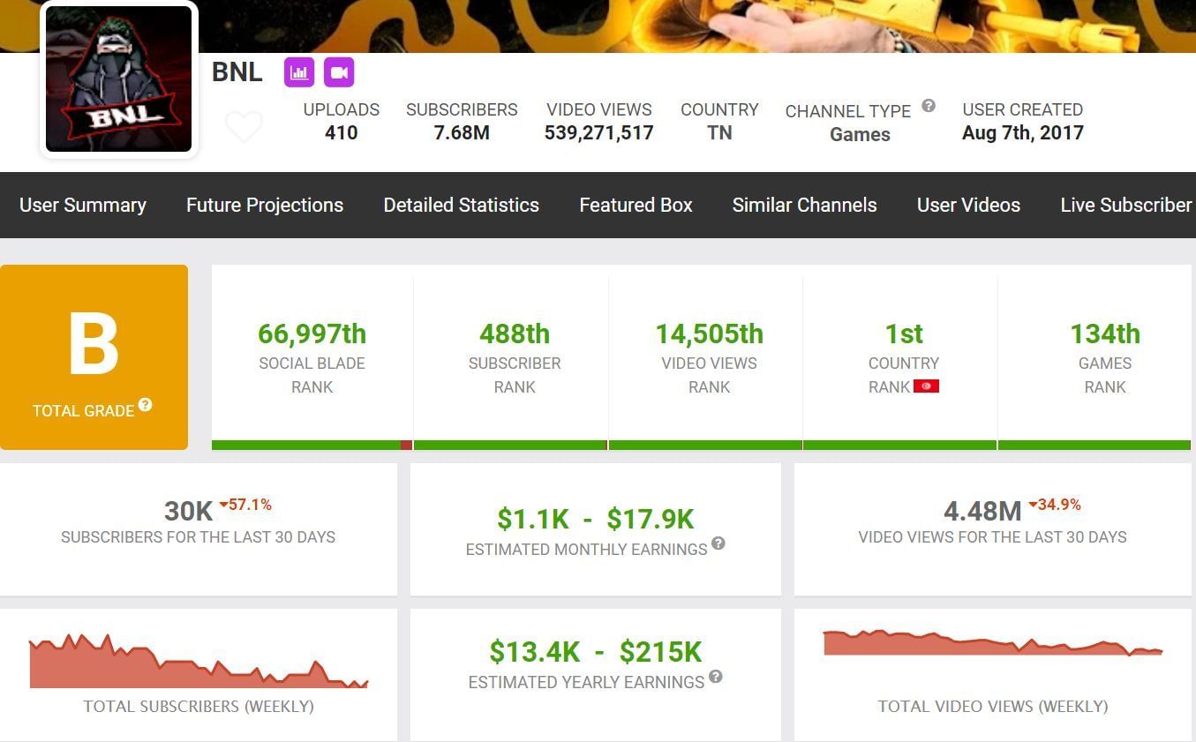Image resolution: width=1196 pixels, height=742 pixels.
Task: Click the orange B total grade box
Action: coord(94,357)
